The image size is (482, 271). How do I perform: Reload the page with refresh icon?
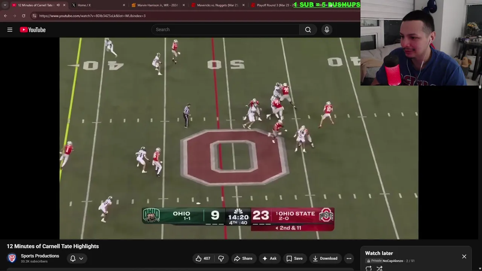click(23, 16)
